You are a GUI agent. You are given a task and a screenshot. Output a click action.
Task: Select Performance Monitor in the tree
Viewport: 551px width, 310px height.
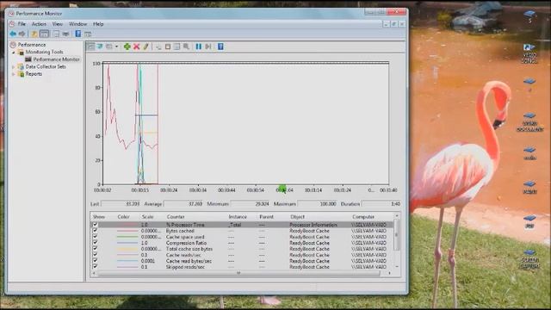coord(56,59)
